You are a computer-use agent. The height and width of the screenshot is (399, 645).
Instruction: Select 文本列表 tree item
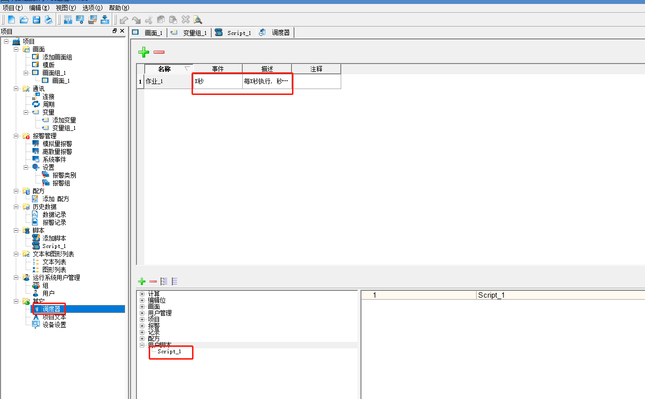coord(54,262)
